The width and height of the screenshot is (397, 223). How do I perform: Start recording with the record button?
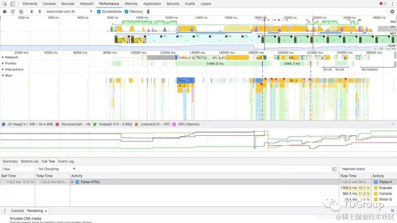click(x=4, y=12)
